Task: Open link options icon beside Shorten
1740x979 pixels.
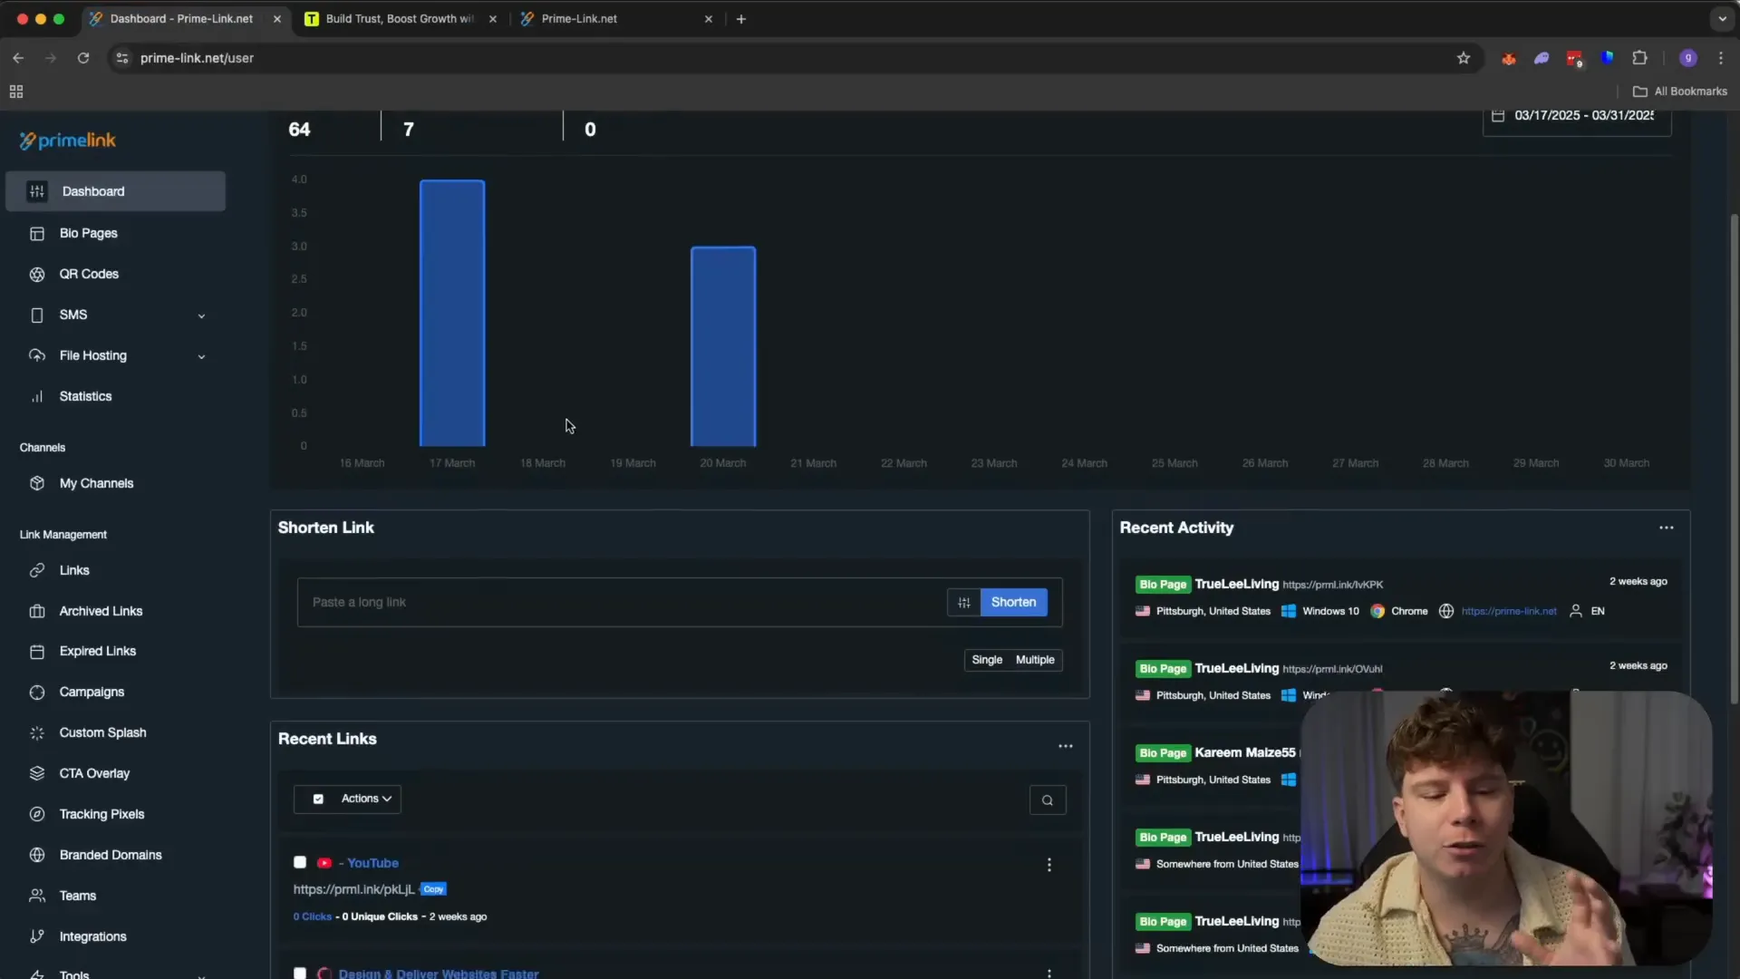Action: (964, 603)
